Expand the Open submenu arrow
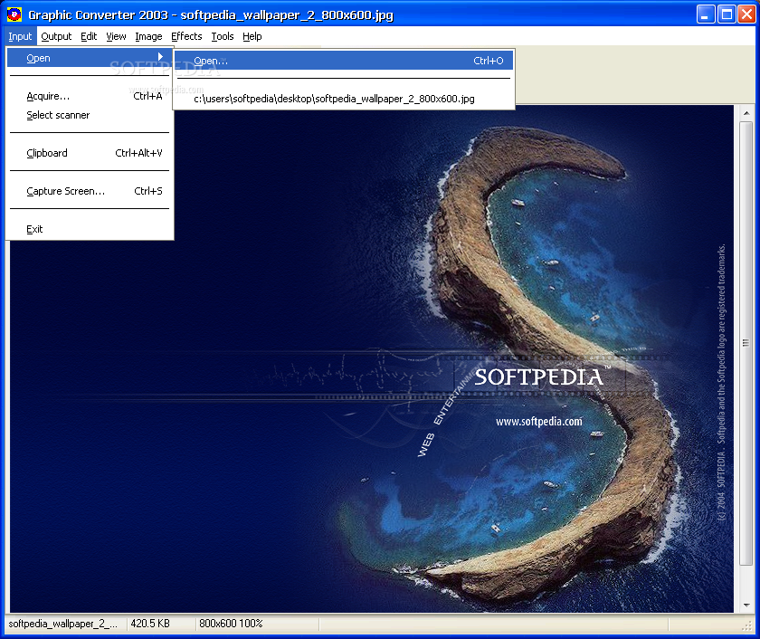The width and height of the screenshot is (760, 639). [x=161, y=58]
